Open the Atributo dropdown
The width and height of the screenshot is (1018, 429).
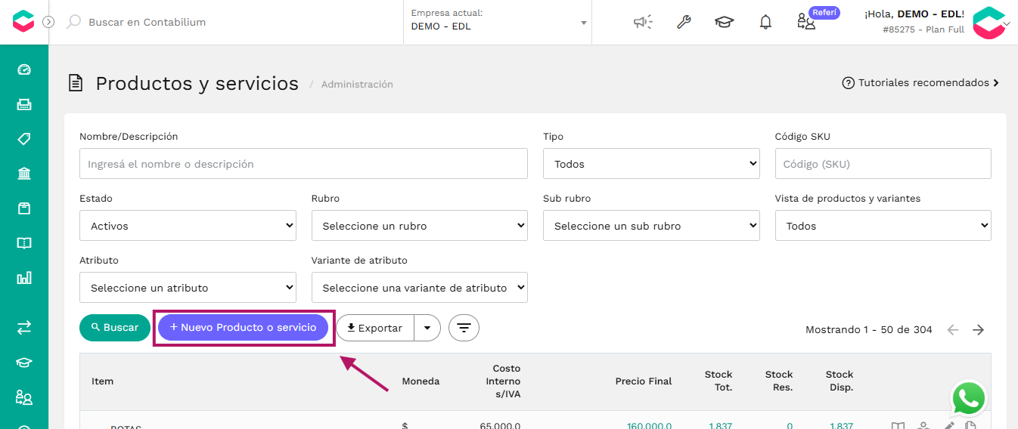point(188,288)
